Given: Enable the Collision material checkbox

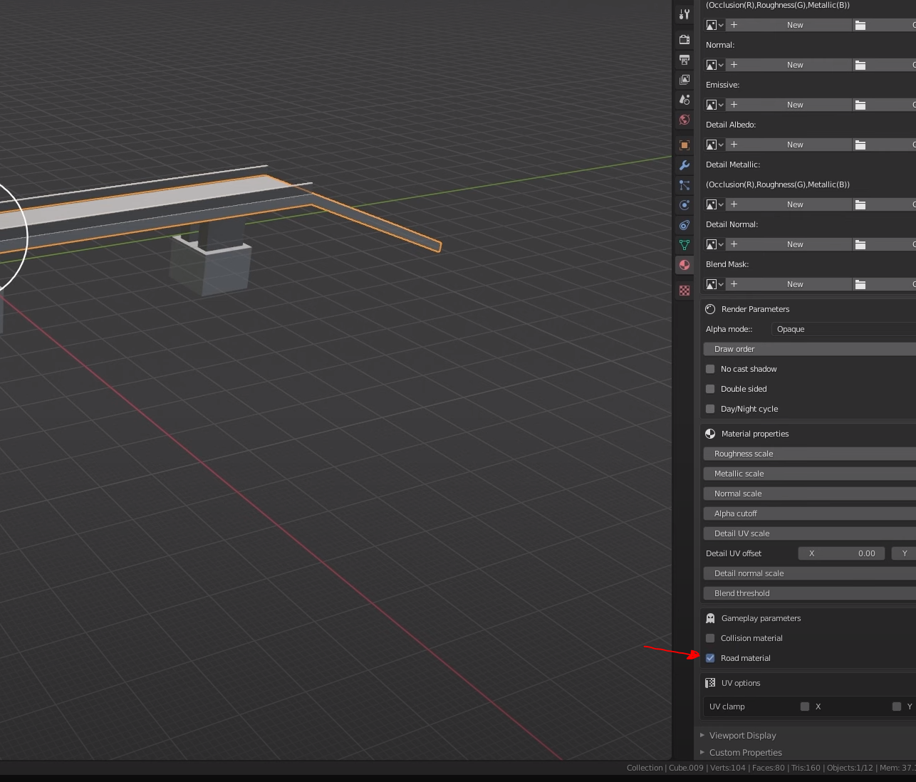Looking at the screenshot, I should point(710,638).
